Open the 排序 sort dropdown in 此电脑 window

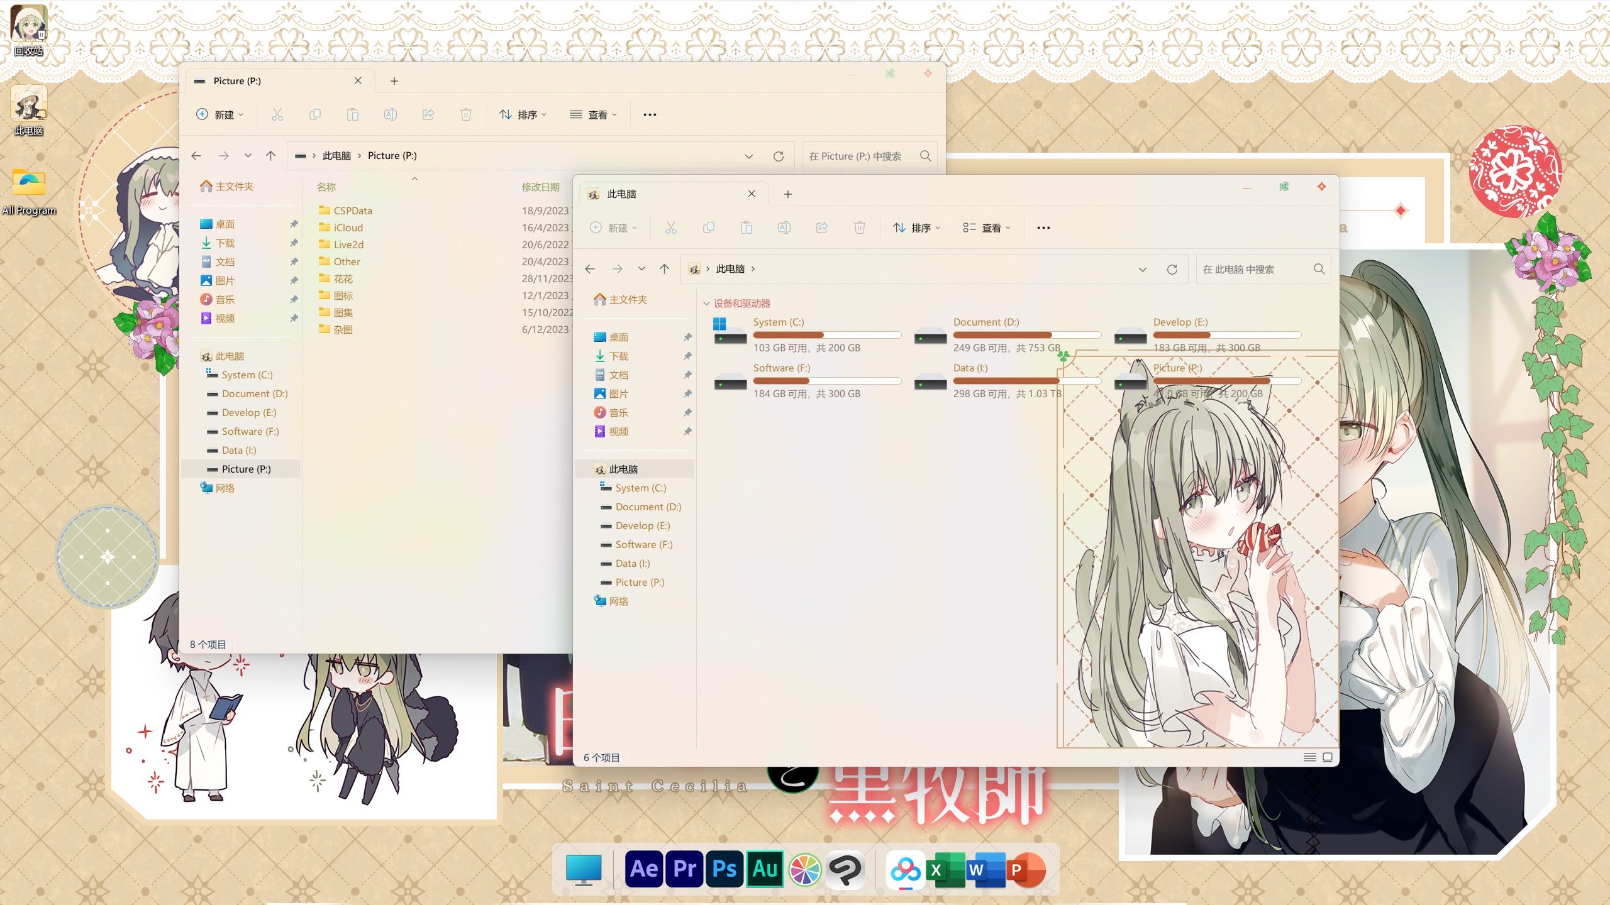point(917,228)
